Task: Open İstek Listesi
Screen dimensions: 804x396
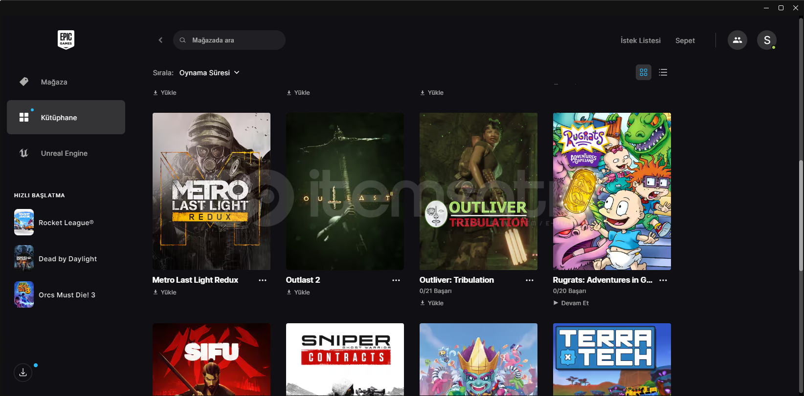Action: [641, 41]
